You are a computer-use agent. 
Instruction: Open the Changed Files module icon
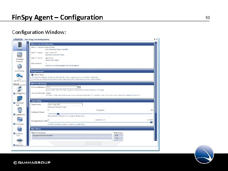[x=20, y=89]
